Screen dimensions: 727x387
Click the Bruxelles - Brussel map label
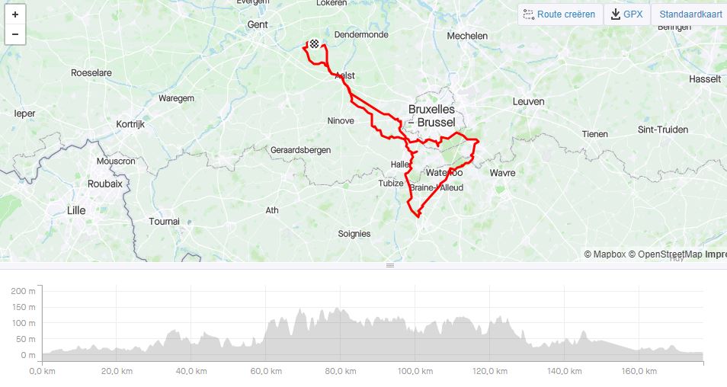coord(431,116)
